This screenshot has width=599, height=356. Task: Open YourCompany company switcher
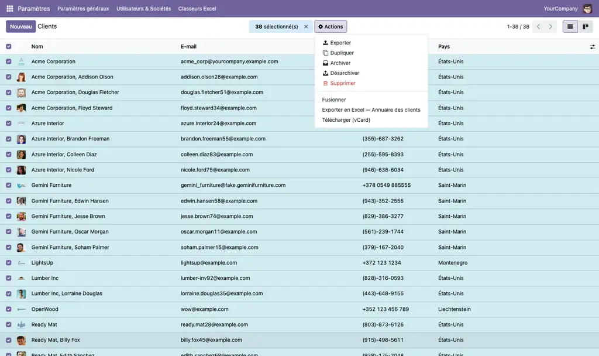tap(560, 8)
